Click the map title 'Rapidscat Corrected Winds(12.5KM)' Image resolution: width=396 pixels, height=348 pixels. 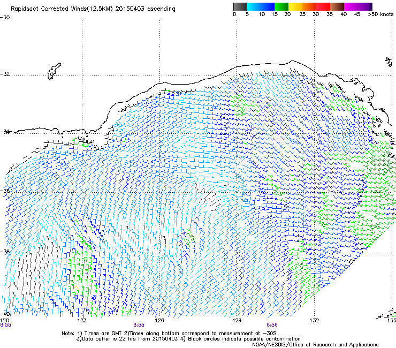point(62,9)
